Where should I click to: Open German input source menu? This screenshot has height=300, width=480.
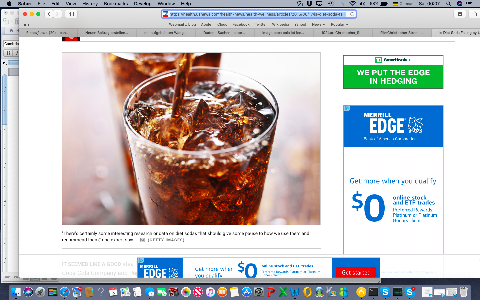403,4
